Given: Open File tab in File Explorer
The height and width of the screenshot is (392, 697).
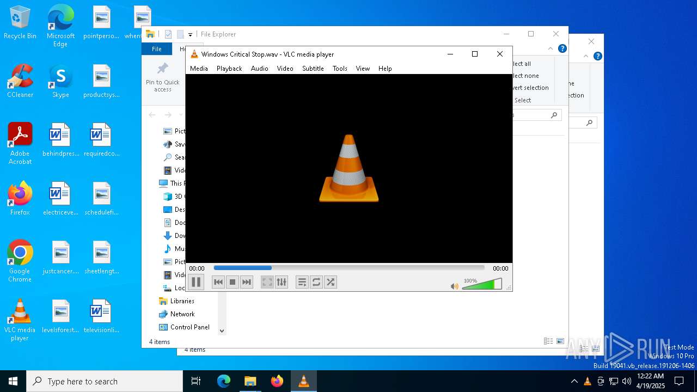Looking at the screenshot, I should pyautogui.click(x=157, y=49).
